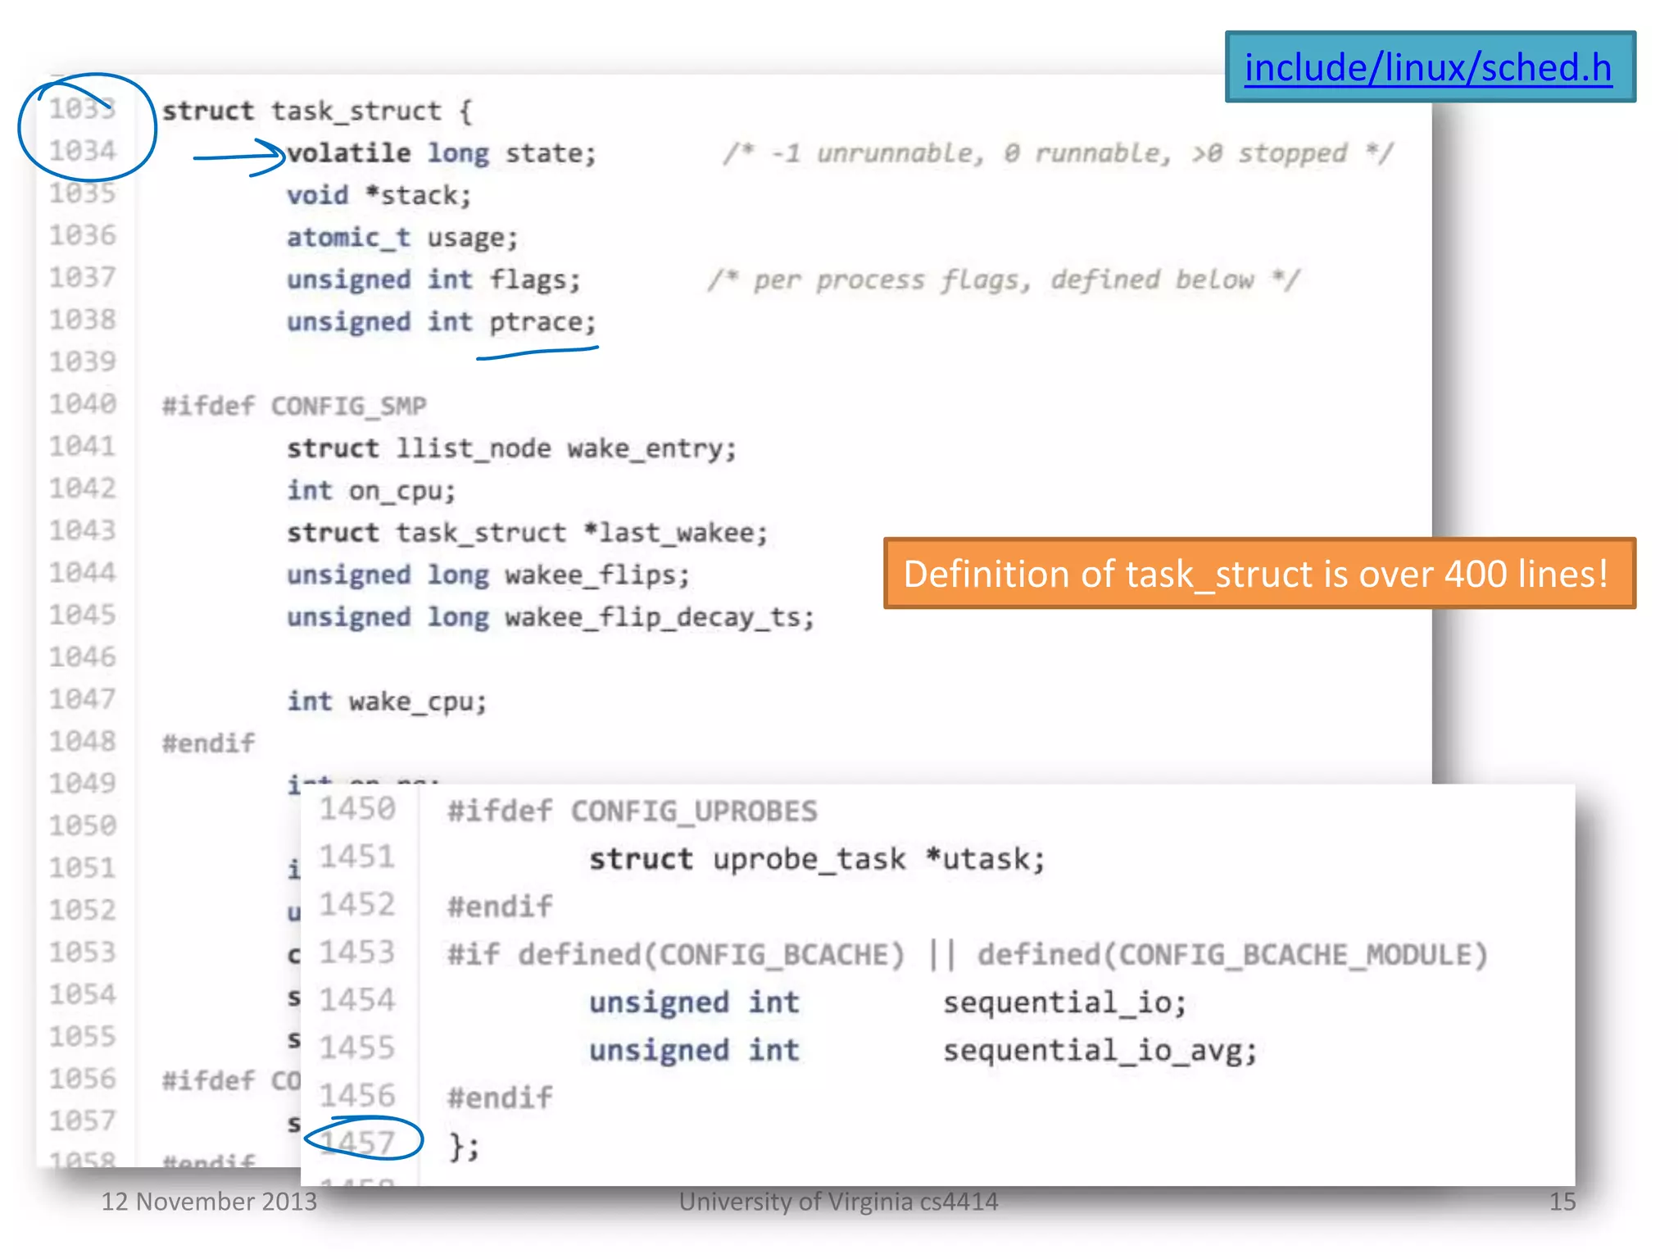The height and width of the screenshot is (1259, 1678).
Task: Click line number 1040 in the gutter
Action: pyautogui.click(x=83, y=405)
